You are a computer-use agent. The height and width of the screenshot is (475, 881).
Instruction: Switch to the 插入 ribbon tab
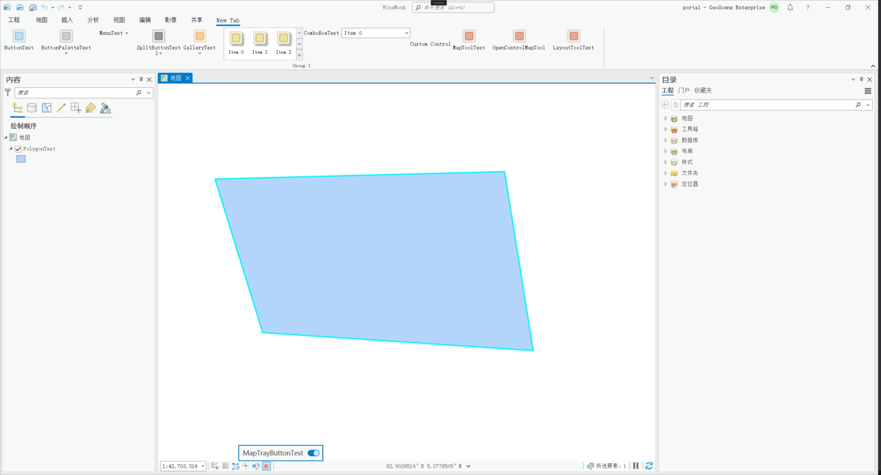(x=67, y=20)
